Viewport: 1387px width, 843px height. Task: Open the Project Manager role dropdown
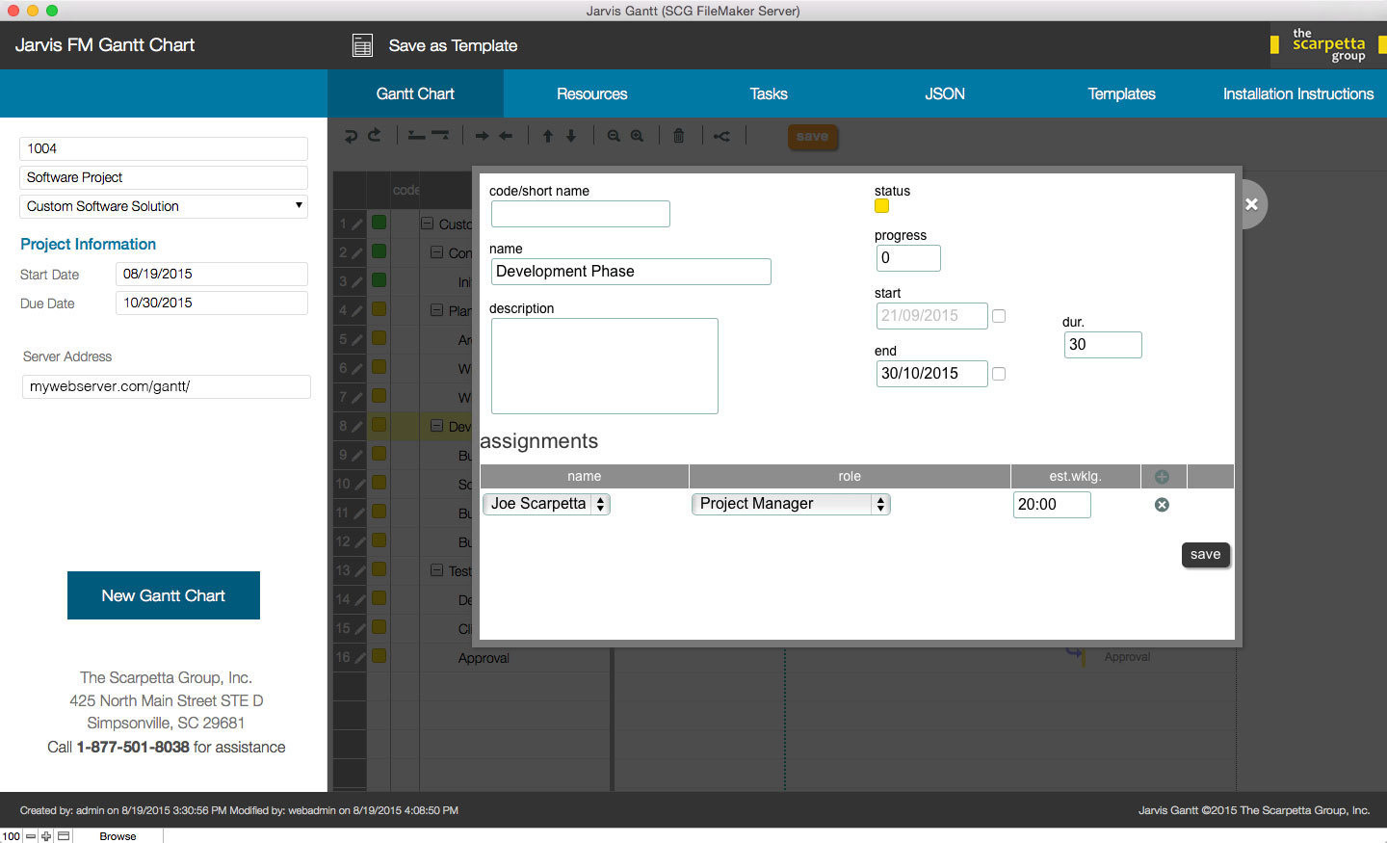791,504
